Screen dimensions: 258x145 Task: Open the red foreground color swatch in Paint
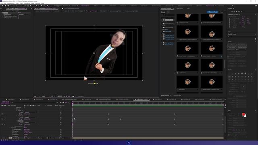pos(243,114)
